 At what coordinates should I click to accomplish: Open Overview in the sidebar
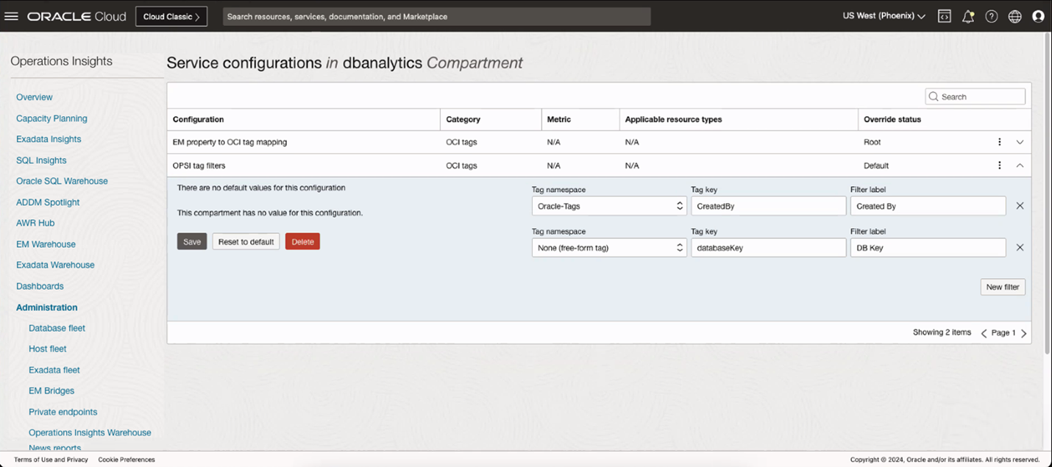tap(35, 97)
